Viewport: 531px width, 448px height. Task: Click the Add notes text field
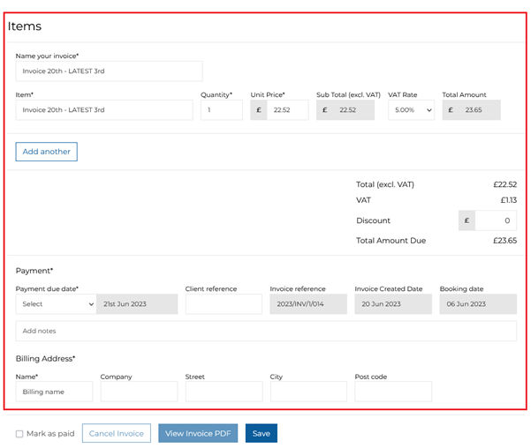point(266,331)
